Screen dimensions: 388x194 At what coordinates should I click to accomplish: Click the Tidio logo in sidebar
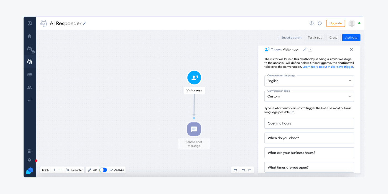point(30,171)
